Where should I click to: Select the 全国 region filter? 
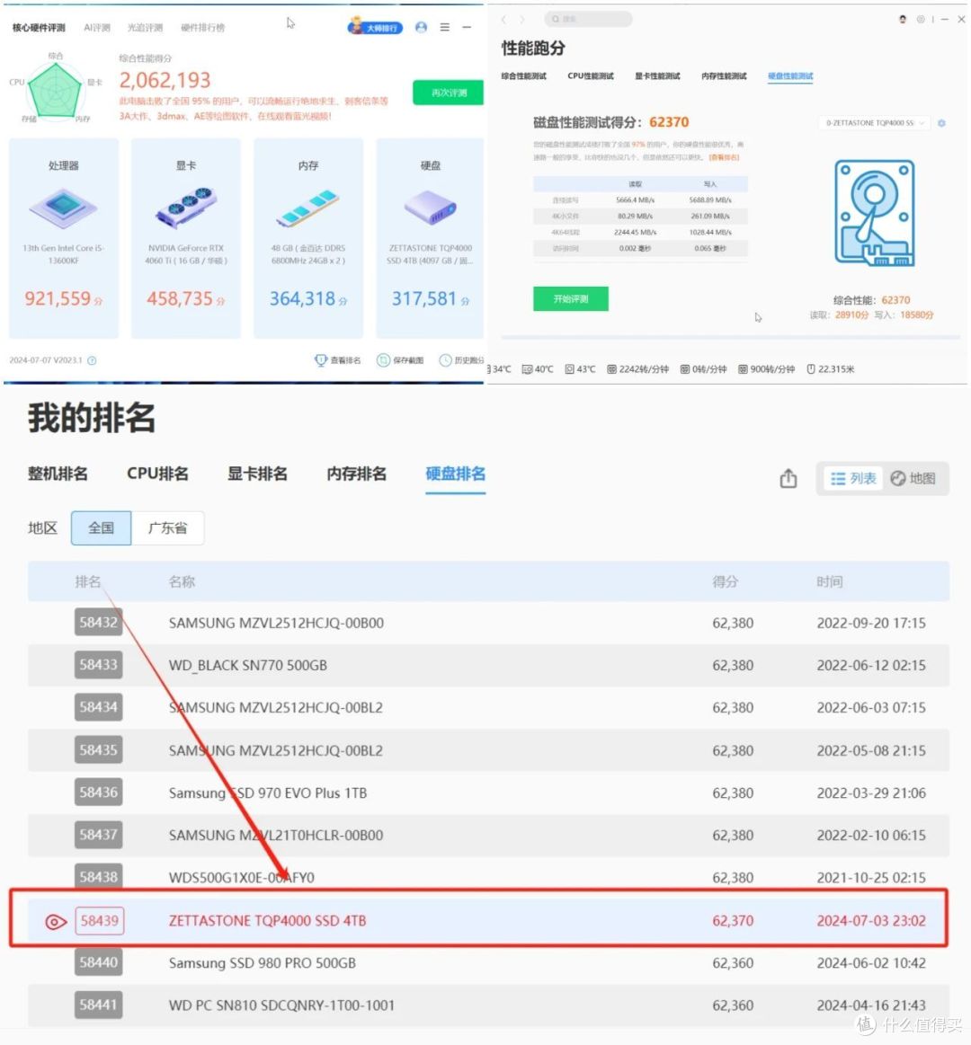[x=102, y=527]
